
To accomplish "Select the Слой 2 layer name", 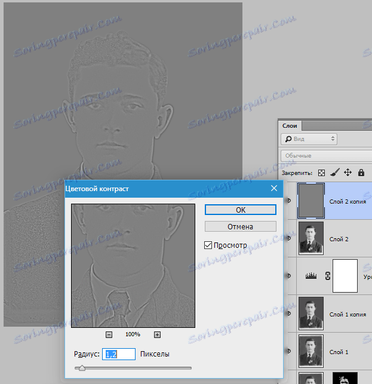I will point(339,239).
